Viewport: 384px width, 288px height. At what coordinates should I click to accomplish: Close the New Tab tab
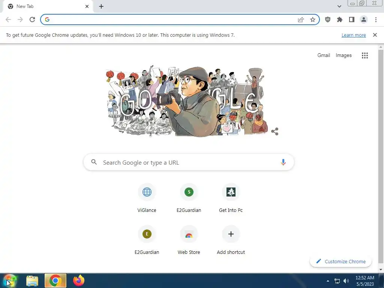(x=87, y=7)
